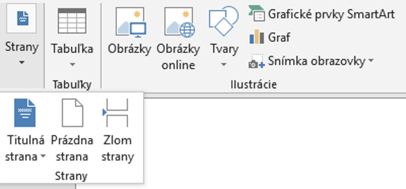Expand the Titulná strana dropdown arrow
The width and height of the screenshot is (406, 189).
pos(42,157)
